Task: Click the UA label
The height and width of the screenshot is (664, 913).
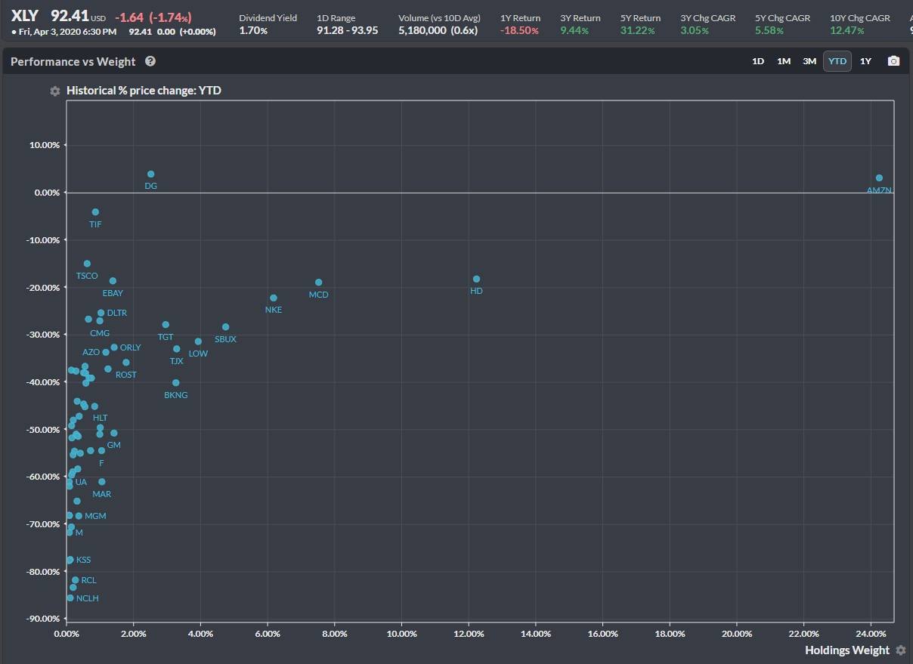Action: [x=81, y=482]
